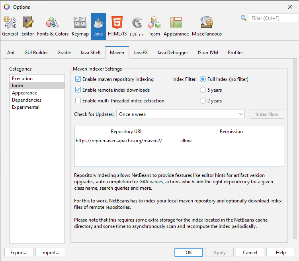Viewport: 299px width, 261px height.
Task: Click the Permission cell showing allow
Action: (186, 141)
